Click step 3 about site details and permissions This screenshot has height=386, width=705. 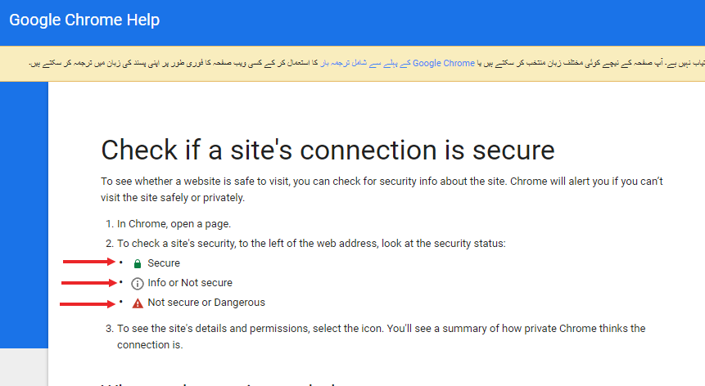(x=376, y=337)
